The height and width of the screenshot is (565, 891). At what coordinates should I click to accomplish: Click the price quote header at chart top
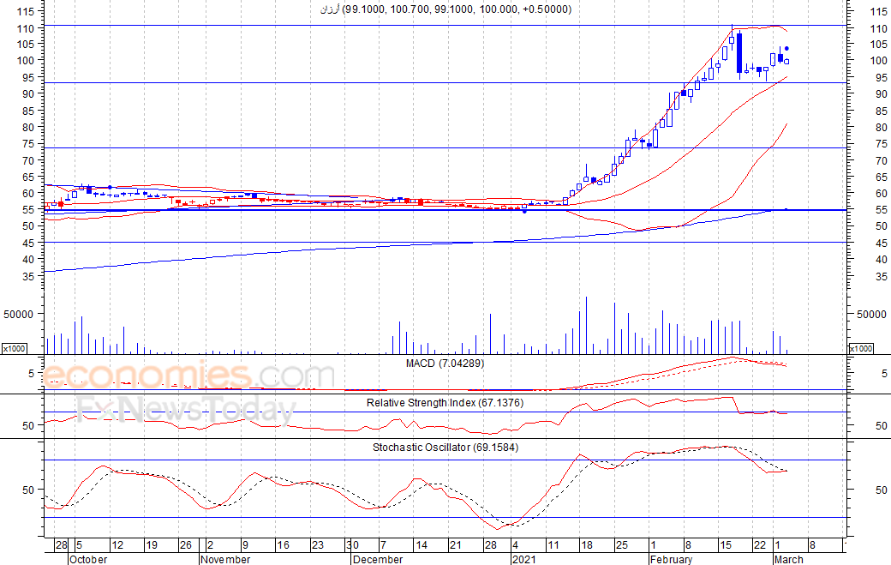tap(445, 9)
